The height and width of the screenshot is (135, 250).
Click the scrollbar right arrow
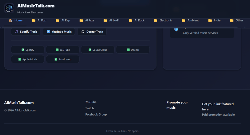coord(245,27)
